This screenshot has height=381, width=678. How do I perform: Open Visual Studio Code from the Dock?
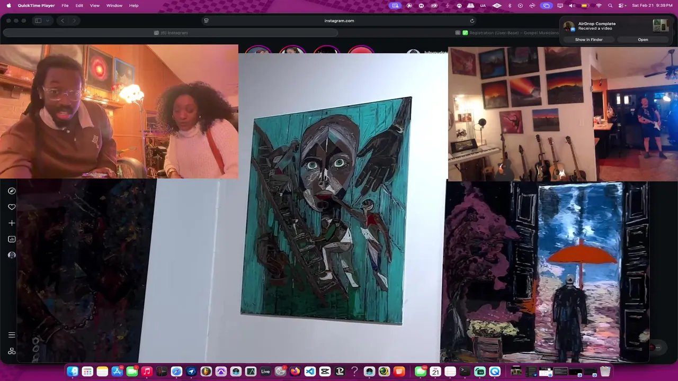pyautogui.click(x=310, y=371)
